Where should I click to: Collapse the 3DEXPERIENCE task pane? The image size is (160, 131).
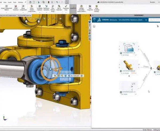93,15
